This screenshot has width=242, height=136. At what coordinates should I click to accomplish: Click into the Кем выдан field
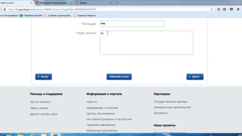tap(132, 23)
